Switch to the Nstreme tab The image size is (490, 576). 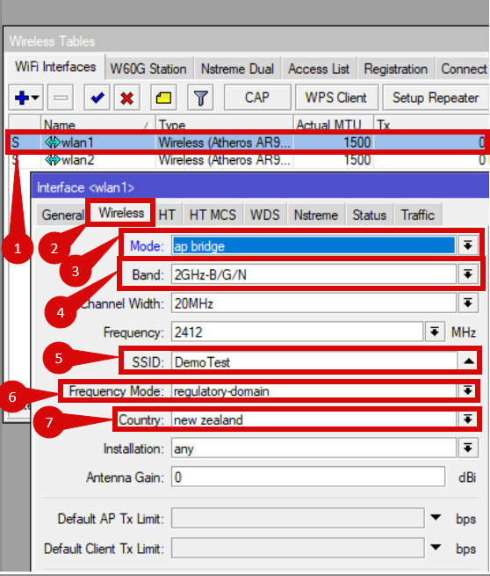316,215
